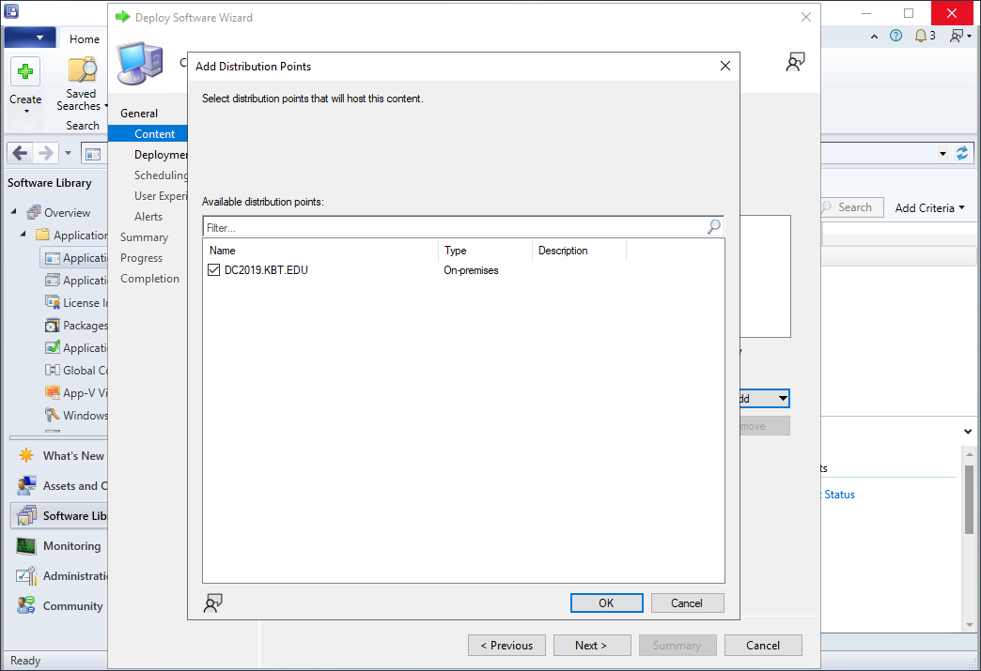Click the green plus Create icon
The image size is (981, 671).
[x=25, y=72]
